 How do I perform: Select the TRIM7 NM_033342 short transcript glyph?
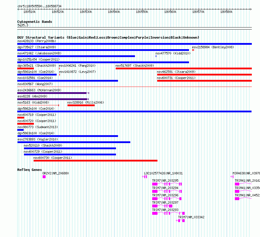180,221
